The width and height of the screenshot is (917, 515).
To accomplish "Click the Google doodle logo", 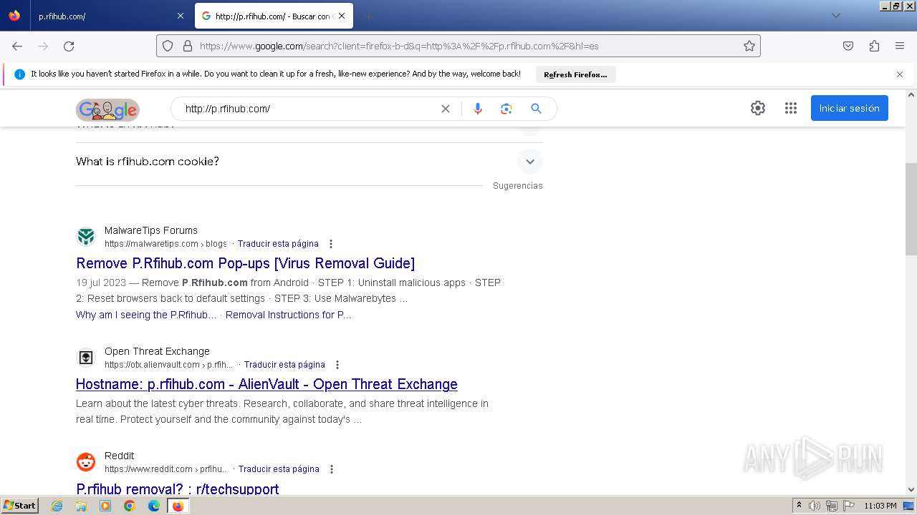I will point(107,109).
